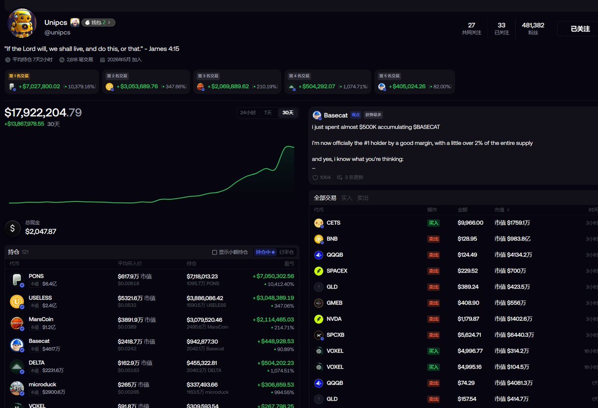598x408 pixels.
Task: Click the Basecat token icon in holdings list
Action: point(17,345)
